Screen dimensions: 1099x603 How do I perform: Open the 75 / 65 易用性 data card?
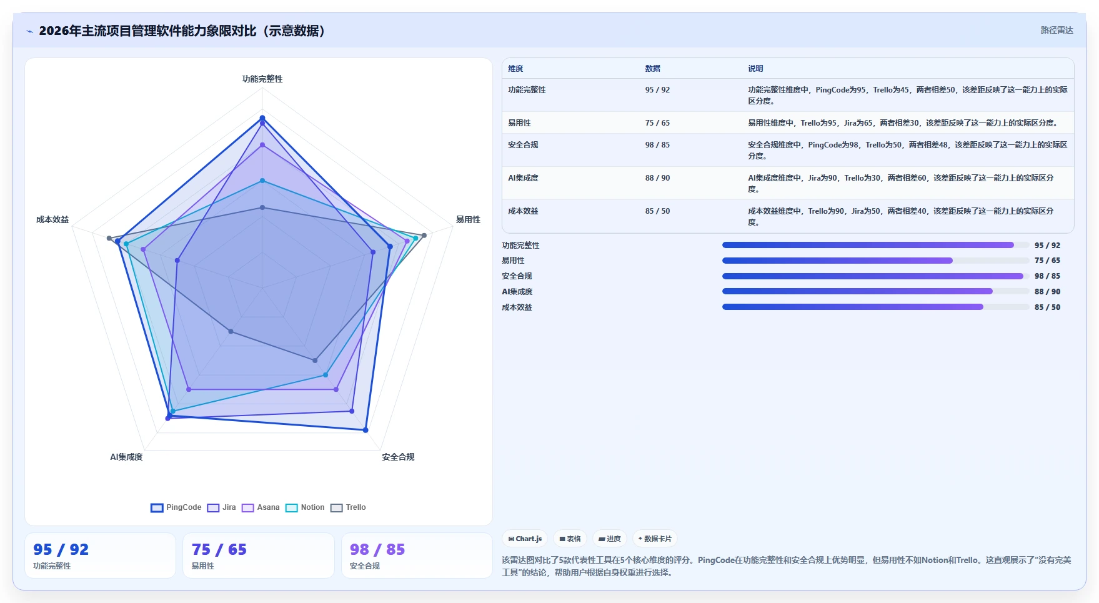(259, 556)
